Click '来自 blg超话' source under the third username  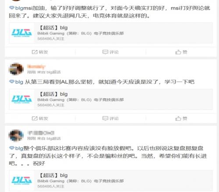pos(49,138)
